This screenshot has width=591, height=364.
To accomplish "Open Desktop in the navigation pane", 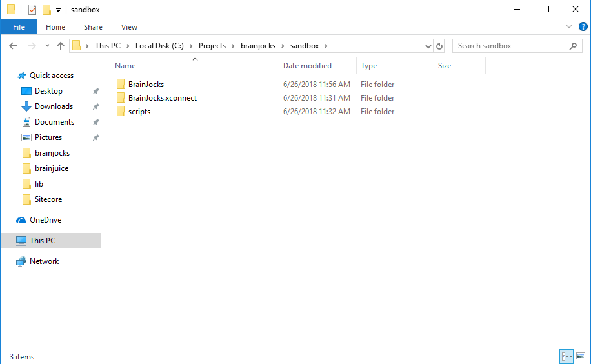I will click(x=48, y=91).
